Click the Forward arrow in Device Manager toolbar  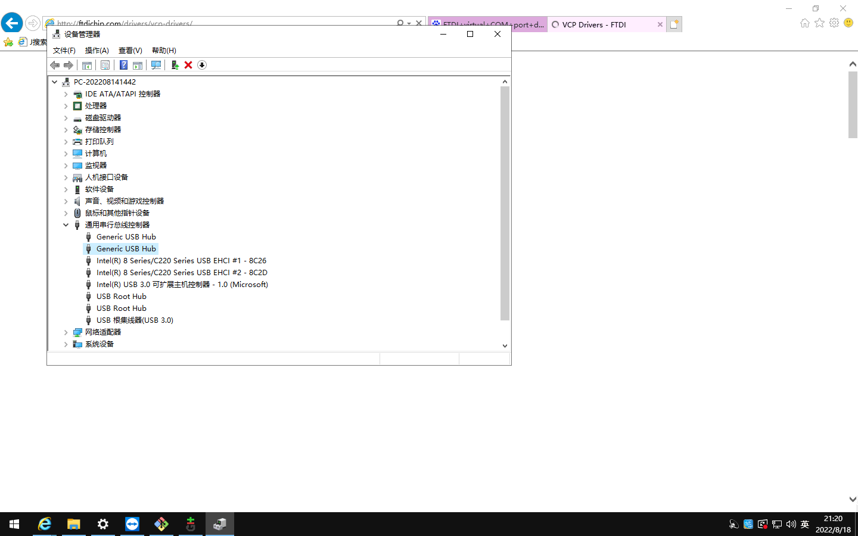(69, 65)
